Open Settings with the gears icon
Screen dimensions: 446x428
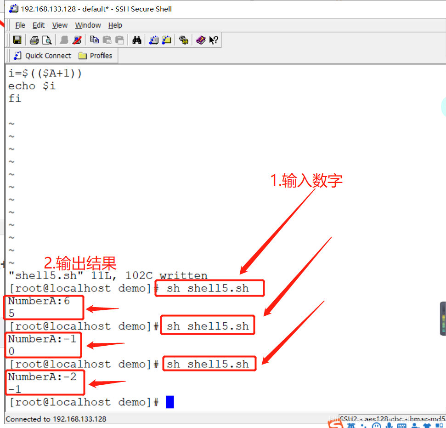(184, 40)
